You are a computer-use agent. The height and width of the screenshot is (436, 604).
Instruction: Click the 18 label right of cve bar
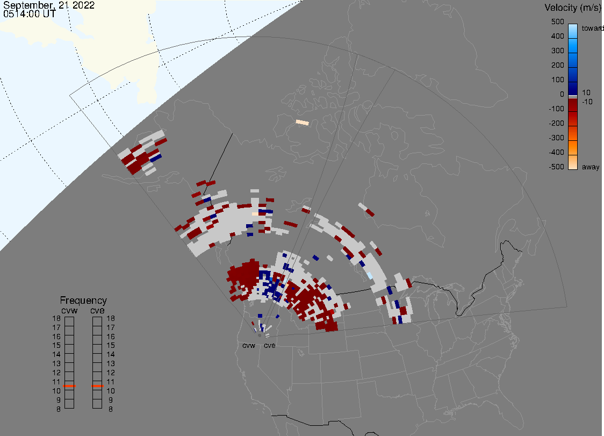click(x=111, y=318)
